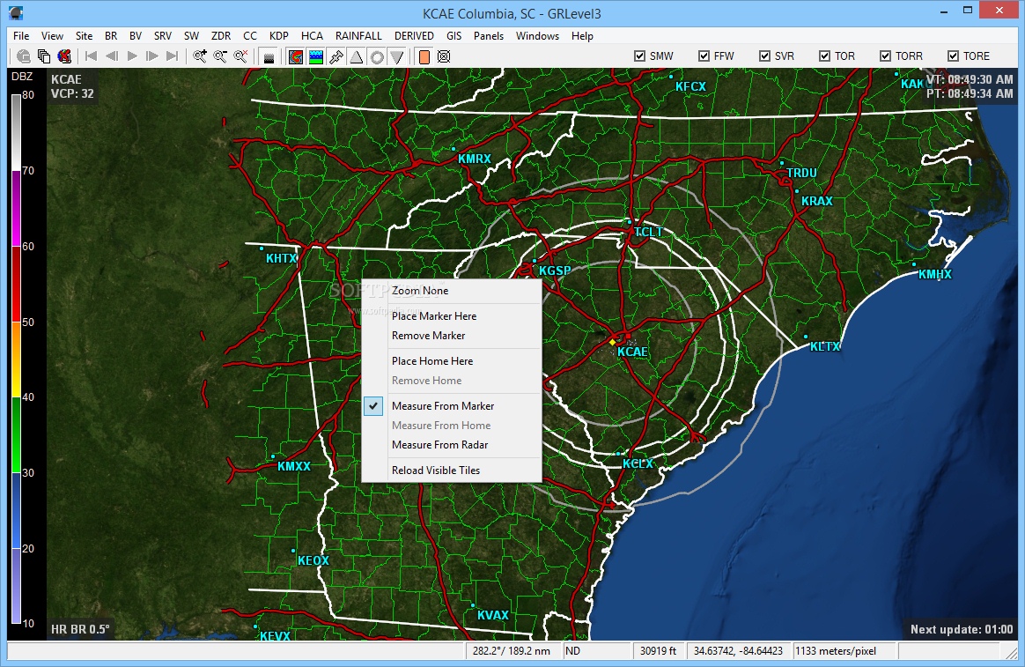Open the BV product menu
The width and height of the screenshot is (1025, 667).
tap(136, 36)
